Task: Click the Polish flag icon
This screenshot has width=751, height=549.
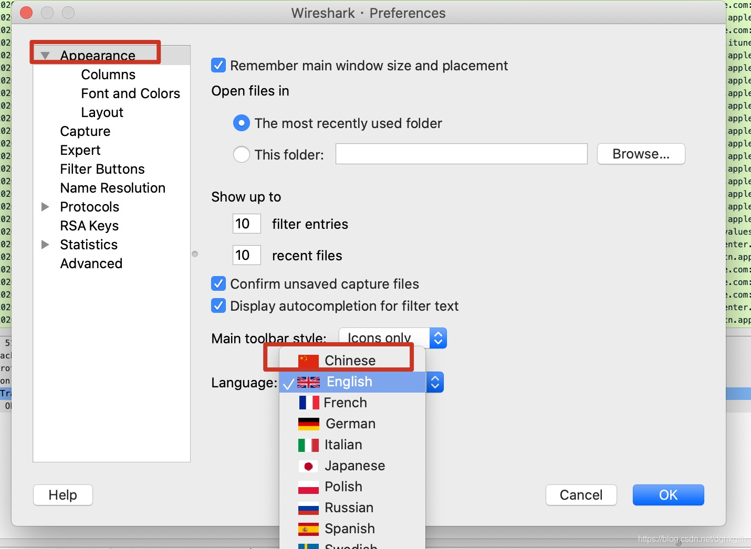Action: 308,487
